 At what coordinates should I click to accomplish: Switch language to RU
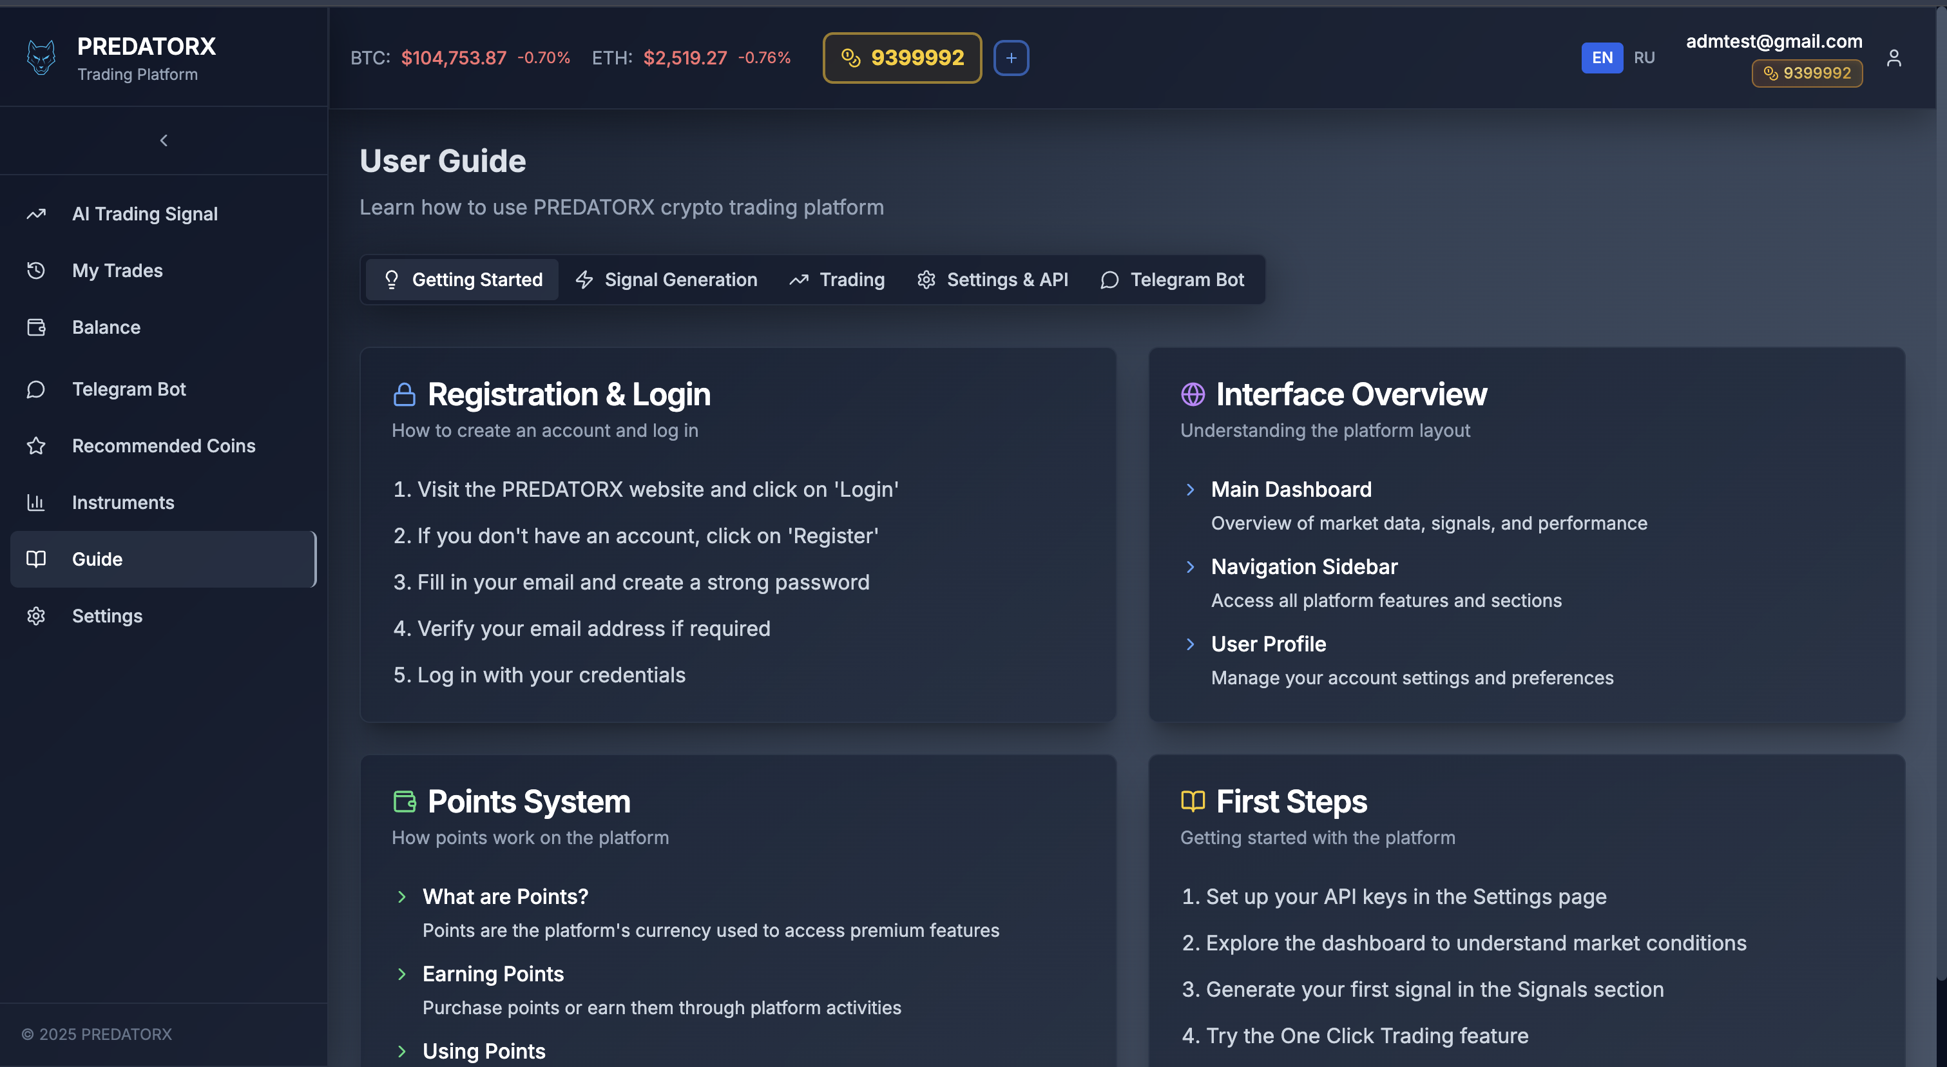[x=1644, y=58]
